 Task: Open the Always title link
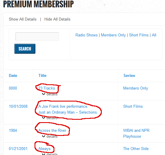tap(44, 149)
